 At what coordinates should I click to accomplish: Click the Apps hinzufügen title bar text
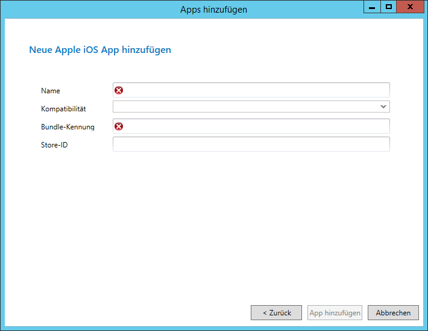[213, 9]
